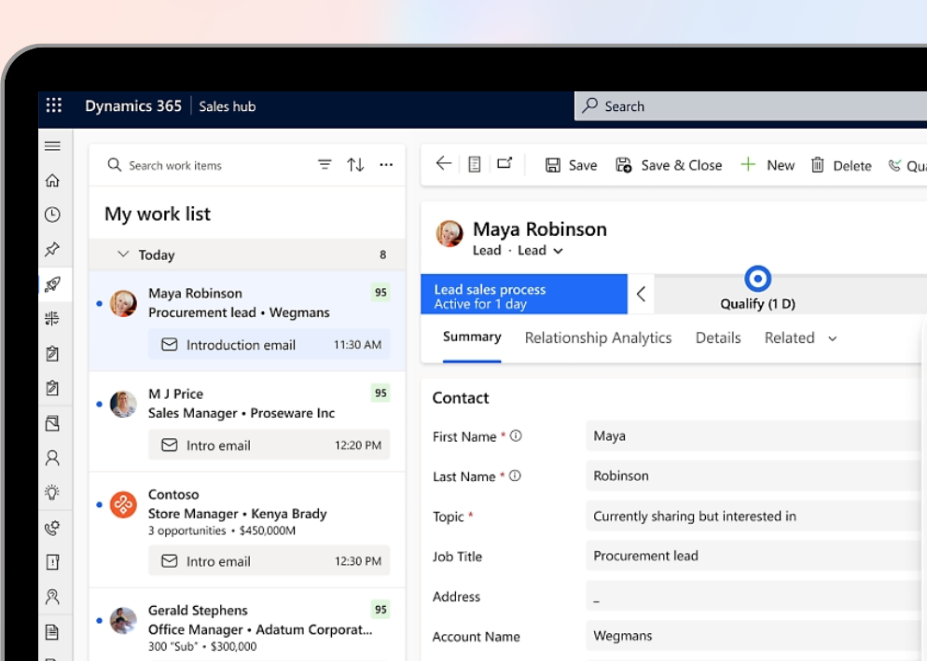Open the Contacts person icon in sidebar
The height and width of the screenshot is (661, 927).
52,458
